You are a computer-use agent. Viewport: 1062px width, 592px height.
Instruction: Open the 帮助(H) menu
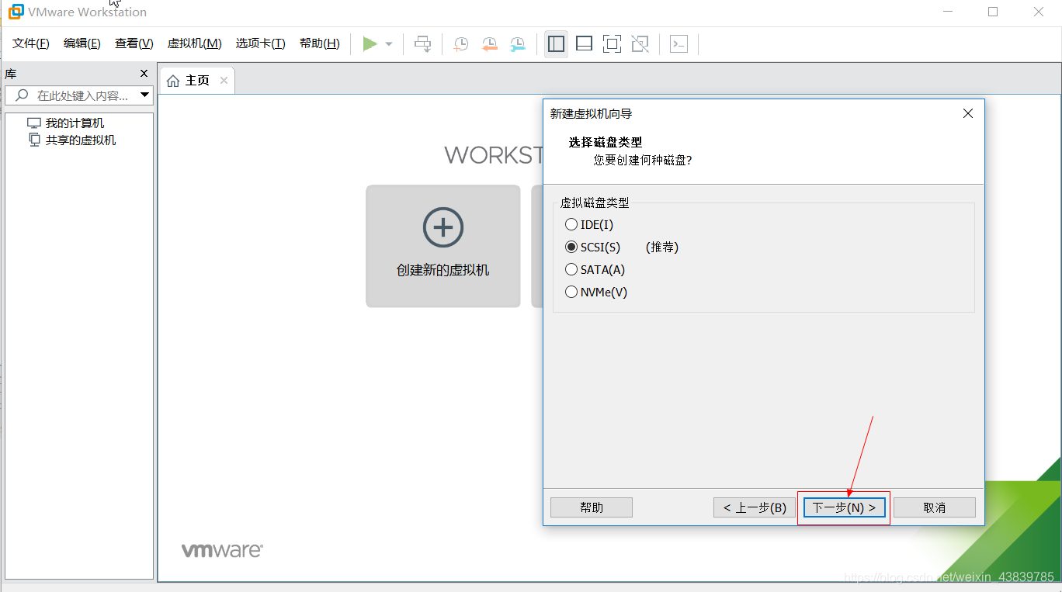320,43
